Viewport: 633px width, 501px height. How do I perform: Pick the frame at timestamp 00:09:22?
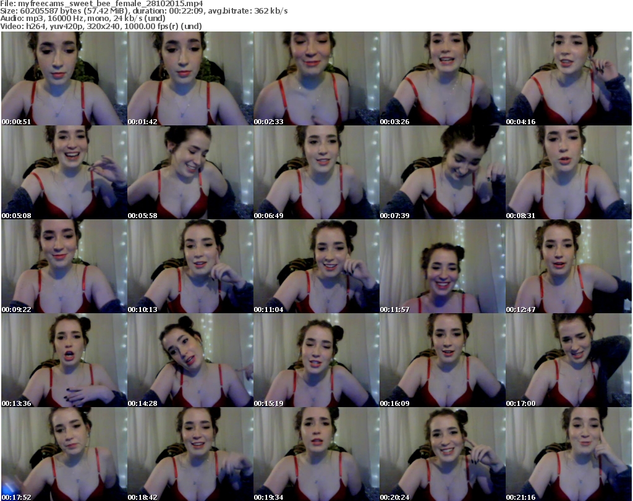(x=64, y=266)
